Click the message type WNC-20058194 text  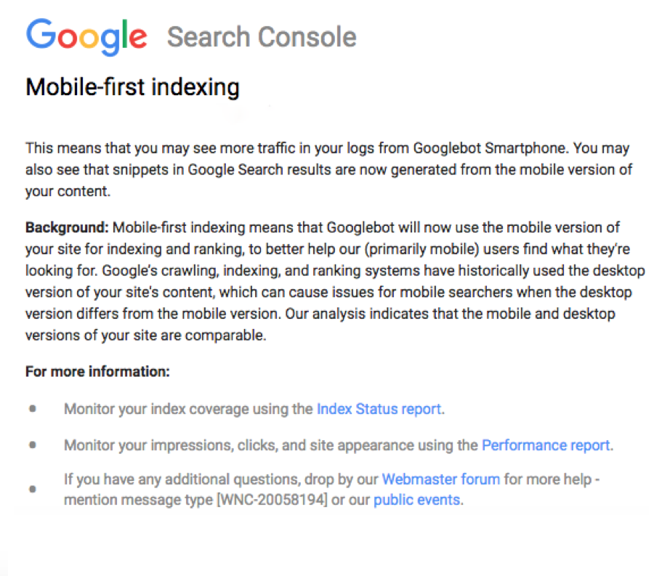coord(273,500)
